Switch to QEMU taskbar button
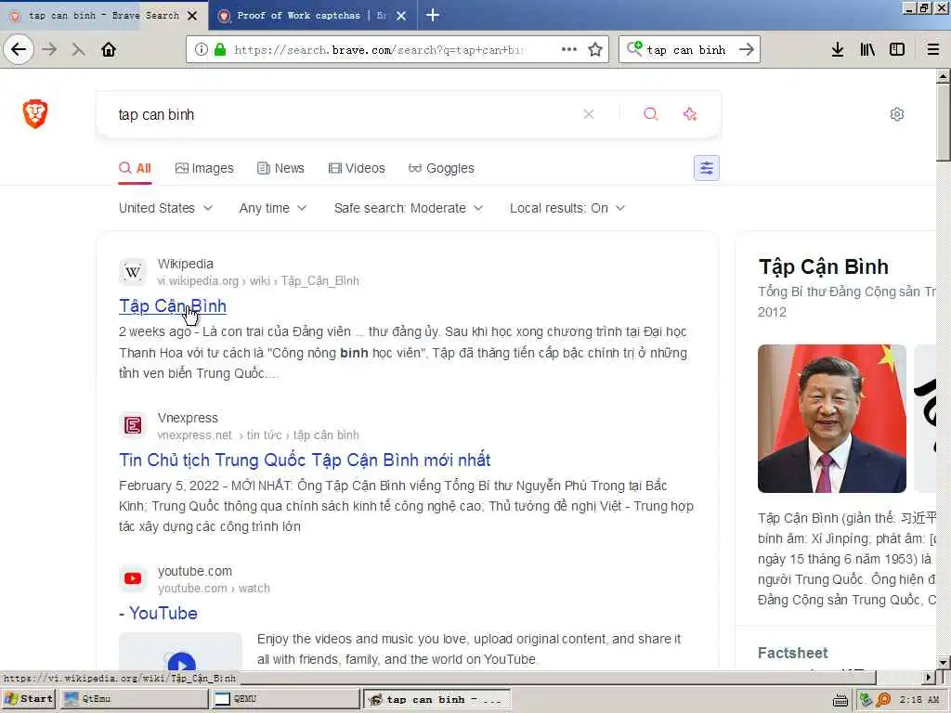The image size is (951, 713). [285, 699]
